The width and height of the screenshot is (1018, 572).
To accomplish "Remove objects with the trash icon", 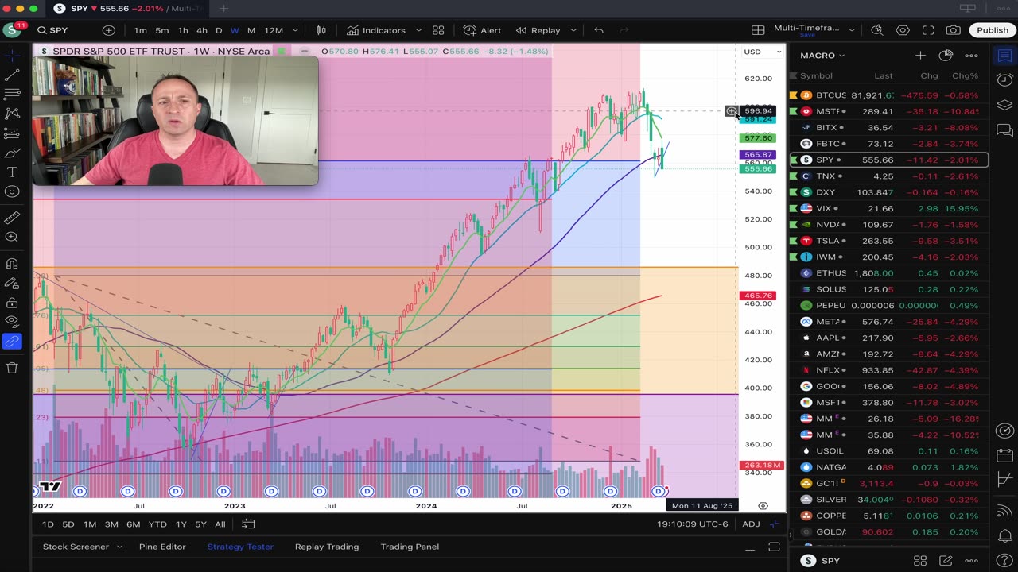I will [x=12, y=368].
